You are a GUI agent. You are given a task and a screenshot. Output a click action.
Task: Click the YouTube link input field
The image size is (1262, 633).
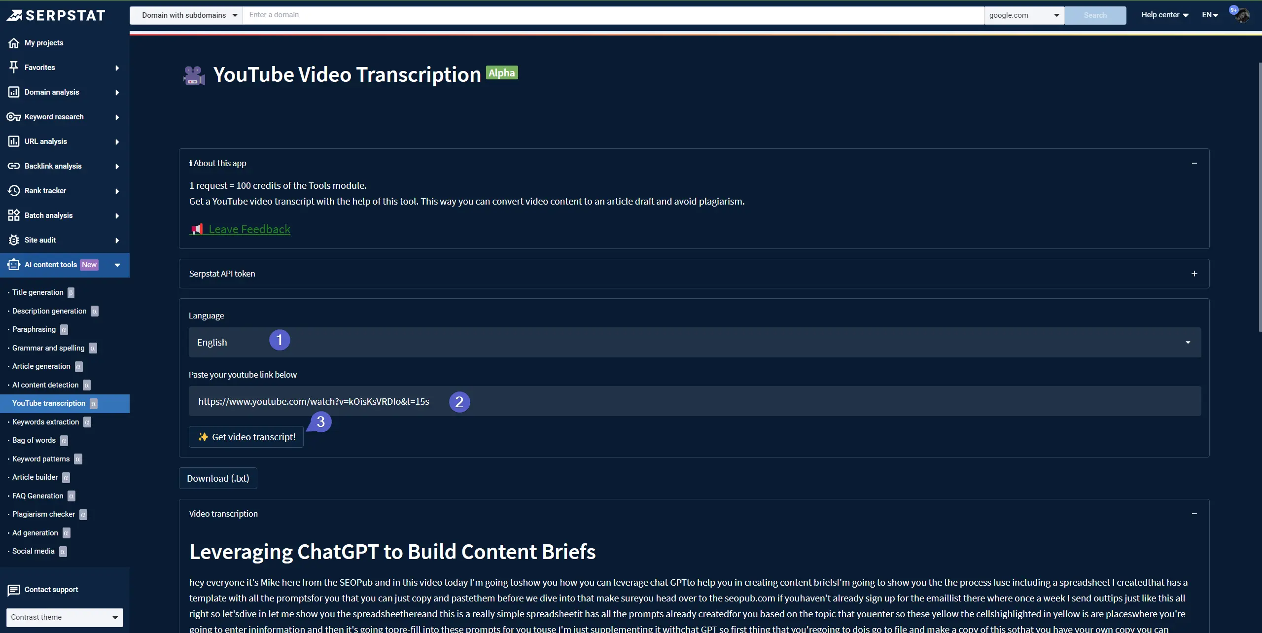pyautogui.click(x=694, y=400)
